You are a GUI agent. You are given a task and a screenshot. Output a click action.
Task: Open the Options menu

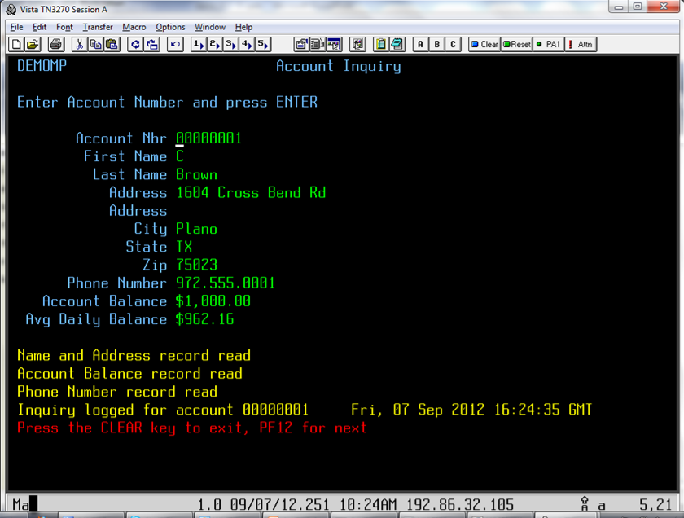169,27
